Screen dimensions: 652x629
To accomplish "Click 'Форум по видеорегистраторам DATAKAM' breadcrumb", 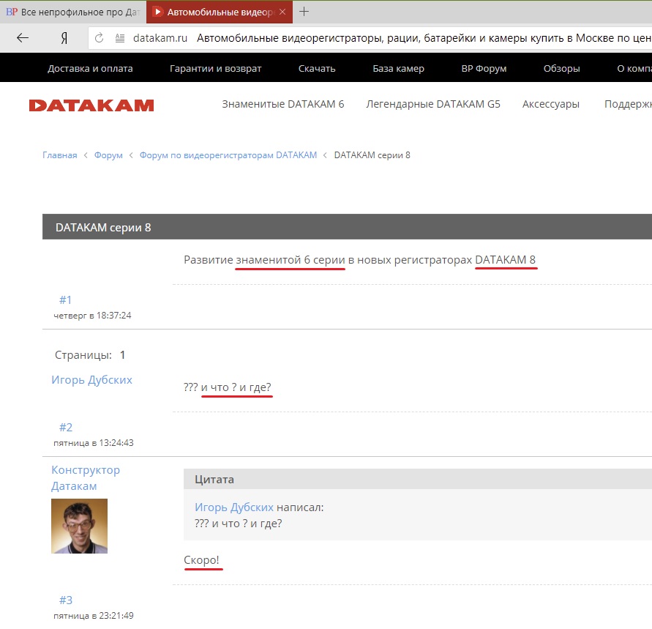I will (228, 155).
